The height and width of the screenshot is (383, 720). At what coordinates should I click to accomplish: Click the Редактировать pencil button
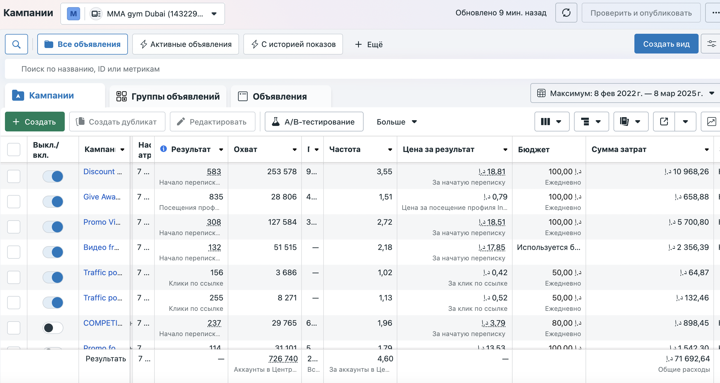point(212,122)
